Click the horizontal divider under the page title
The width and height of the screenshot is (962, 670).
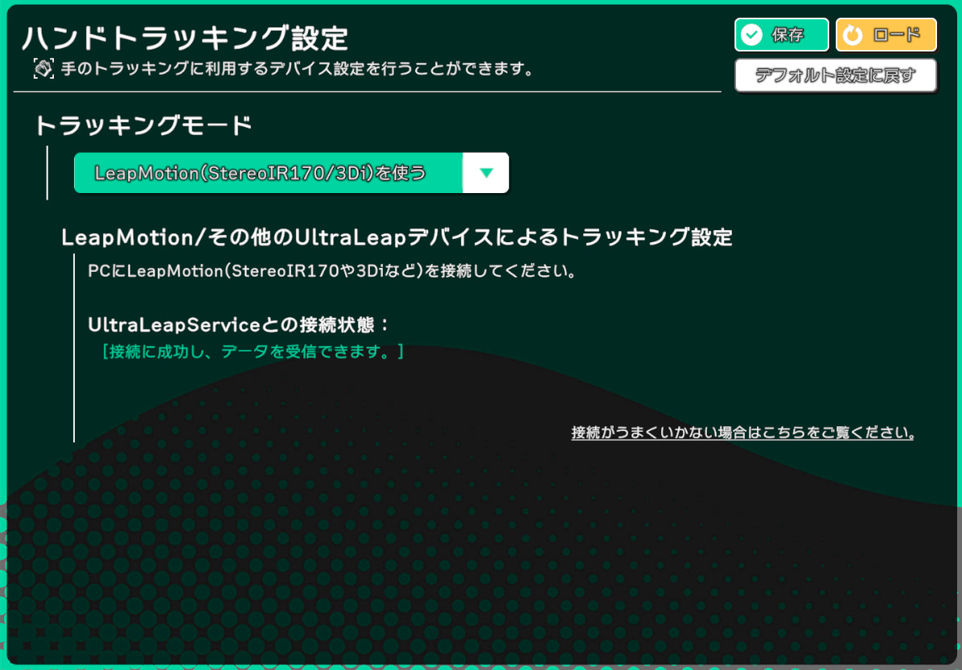click(x=367, y=92)
